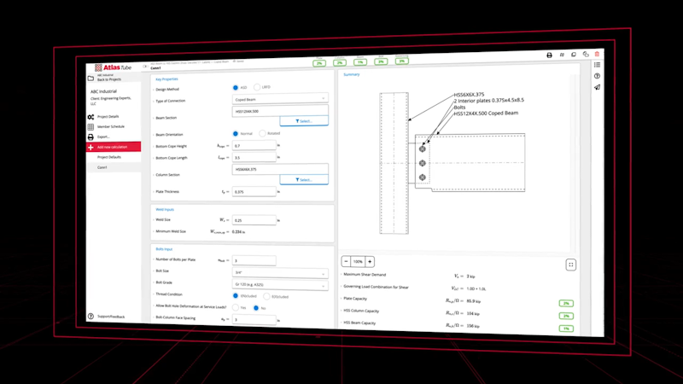Expand the Bolt Size dropdown
This screenshot has width=683, height=384.
280,273
